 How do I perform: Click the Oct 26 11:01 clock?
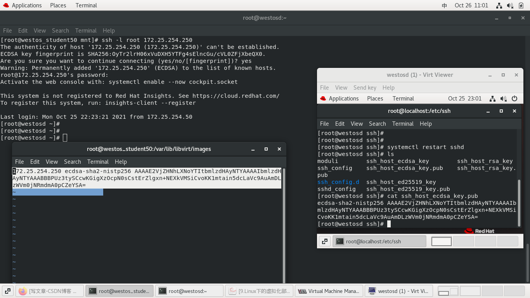[x=471, y=5]
